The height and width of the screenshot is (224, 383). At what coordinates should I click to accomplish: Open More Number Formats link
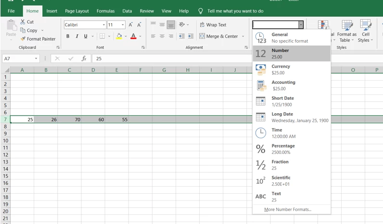click(288, 210)
